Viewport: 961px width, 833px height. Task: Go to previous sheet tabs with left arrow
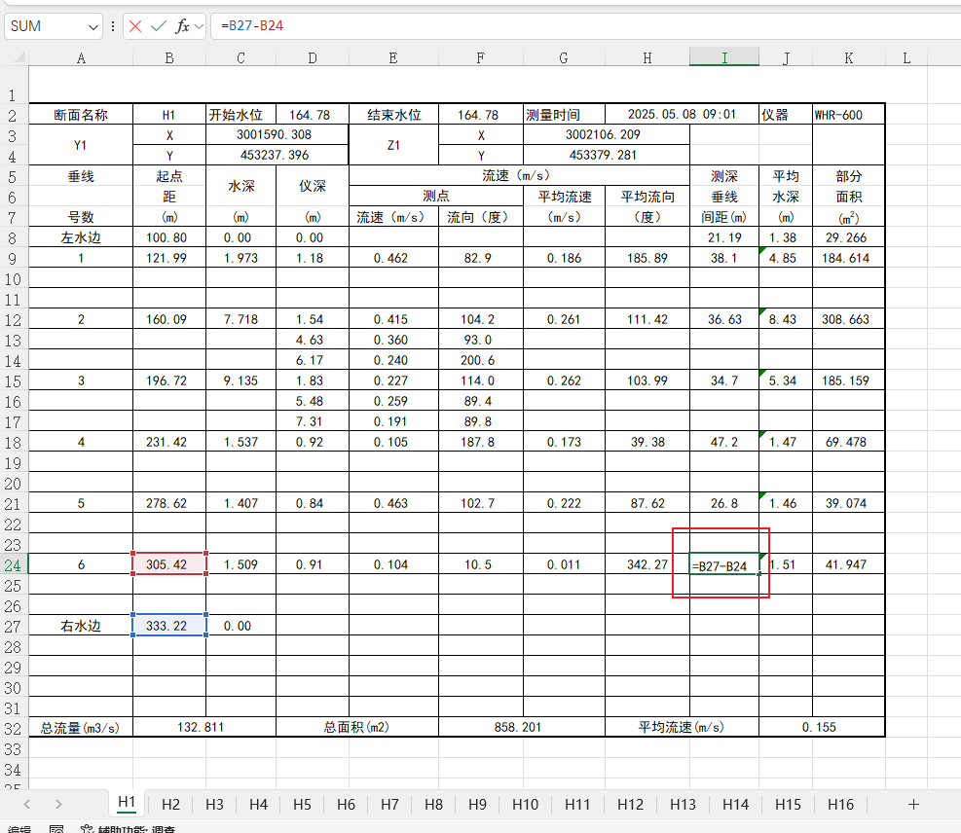(x=27, y=804)
